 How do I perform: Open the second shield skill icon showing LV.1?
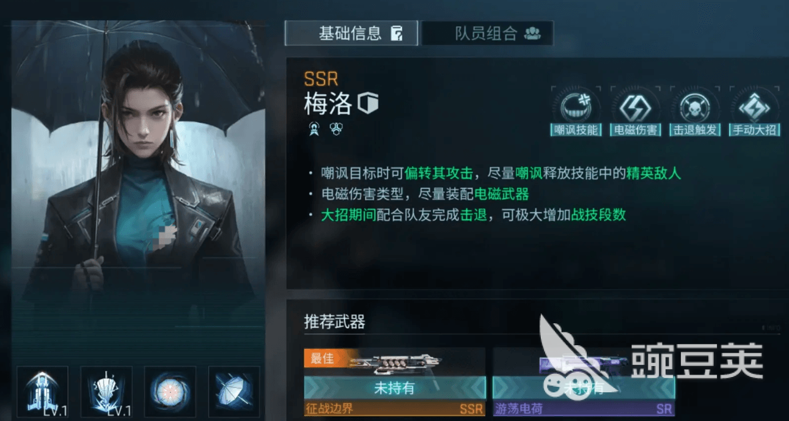[x=106, y=392]
